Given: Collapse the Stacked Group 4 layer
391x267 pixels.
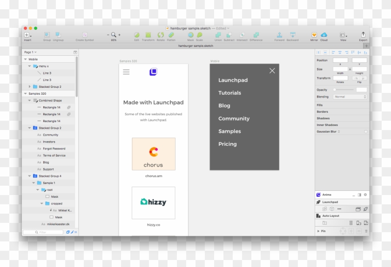Looking at the screenshot, I should point(29,176).
